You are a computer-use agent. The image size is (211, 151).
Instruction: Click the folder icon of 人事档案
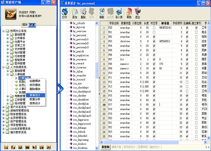point(12,74)
